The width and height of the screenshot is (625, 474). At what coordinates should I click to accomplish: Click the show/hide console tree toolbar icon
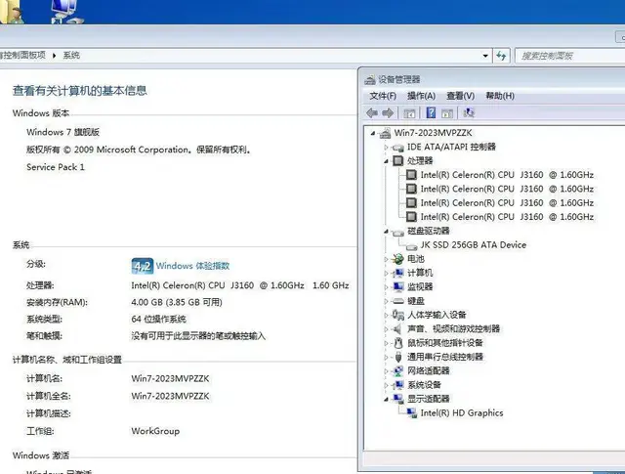click(409, 113)
